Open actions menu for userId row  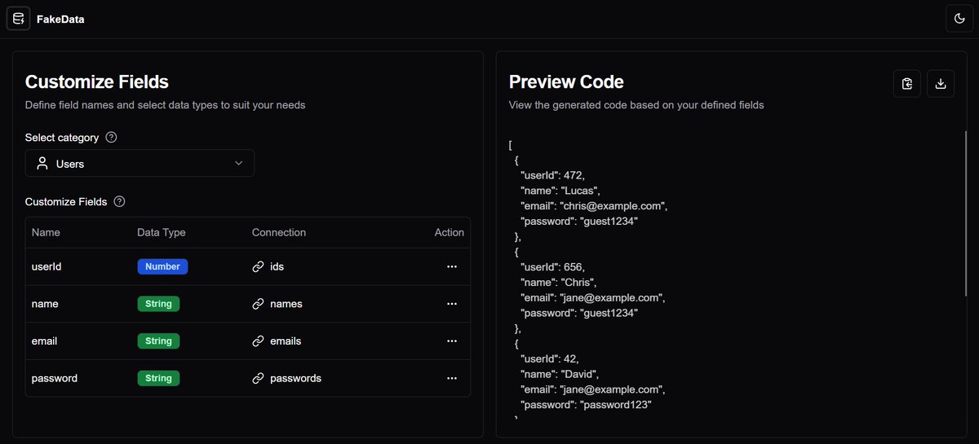[451, 266]
